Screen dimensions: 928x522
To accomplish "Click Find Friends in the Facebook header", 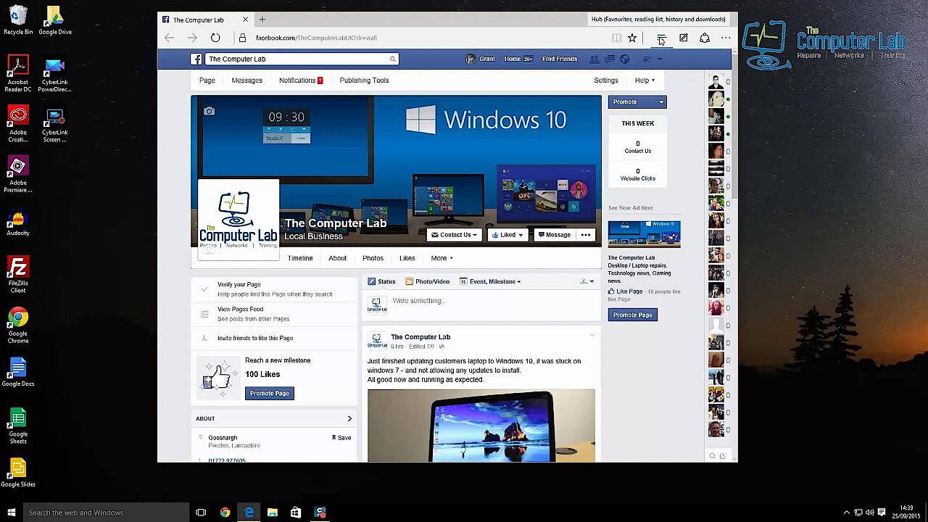I will click(560, 59).
